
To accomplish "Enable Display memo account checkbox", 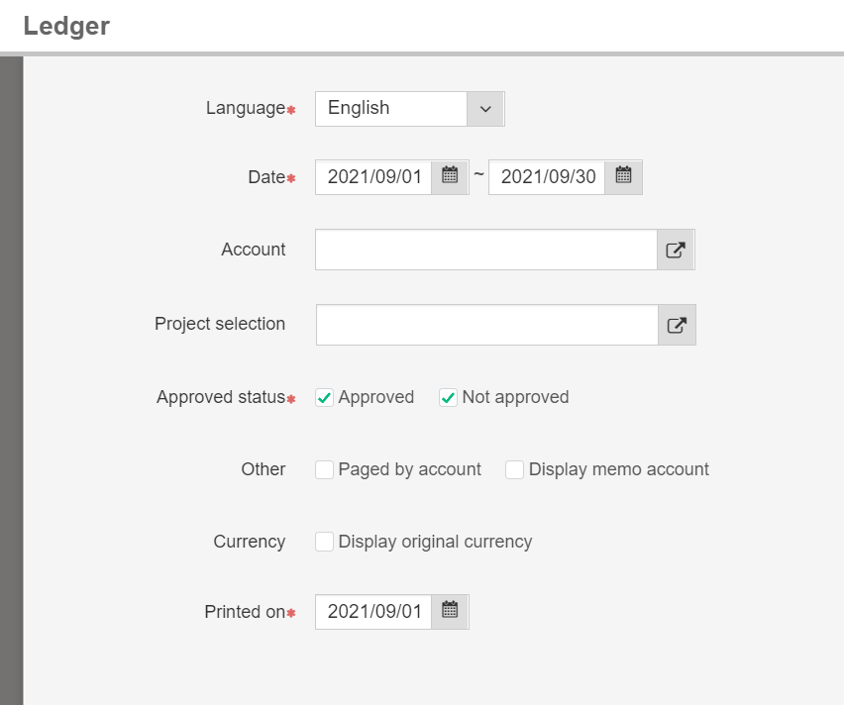I will coord(514,470).
